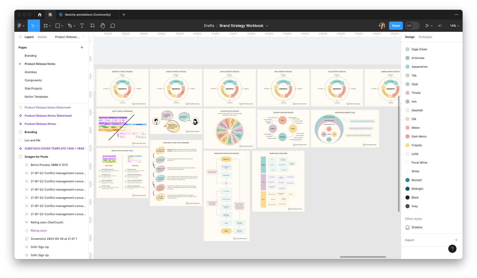Go to the Home tab icon

point(40,15)
